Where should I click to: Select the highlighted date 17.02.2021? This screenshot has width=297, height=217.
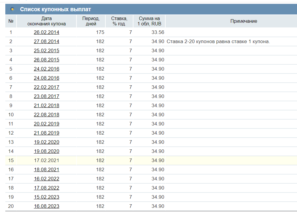pyautogui.click(x=46, y=160)
